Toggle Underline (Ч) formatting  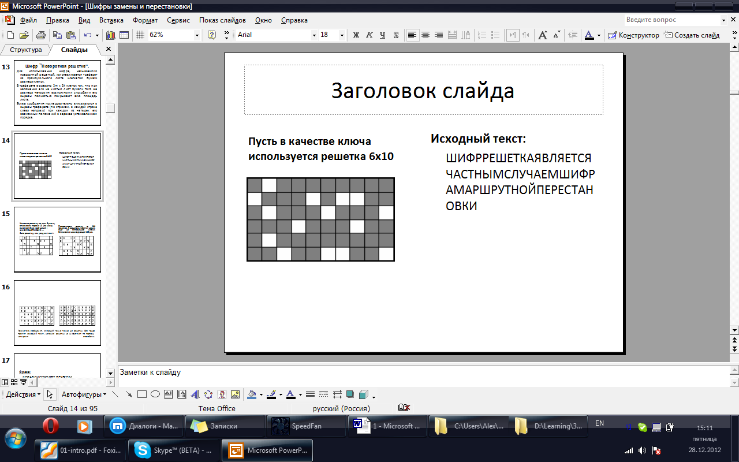[383, 35]
